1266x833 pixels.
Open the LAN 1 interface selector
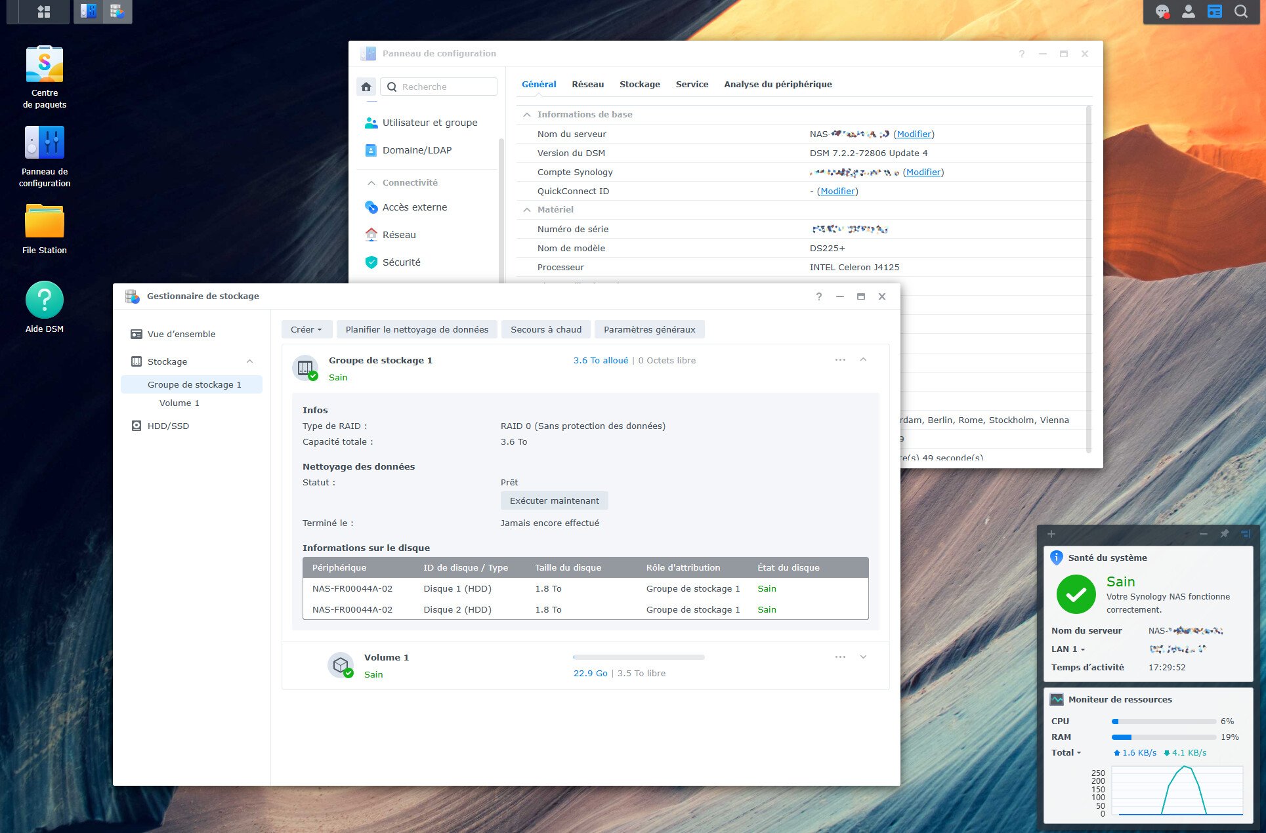pyautogui.click(x=1068, y=649)
